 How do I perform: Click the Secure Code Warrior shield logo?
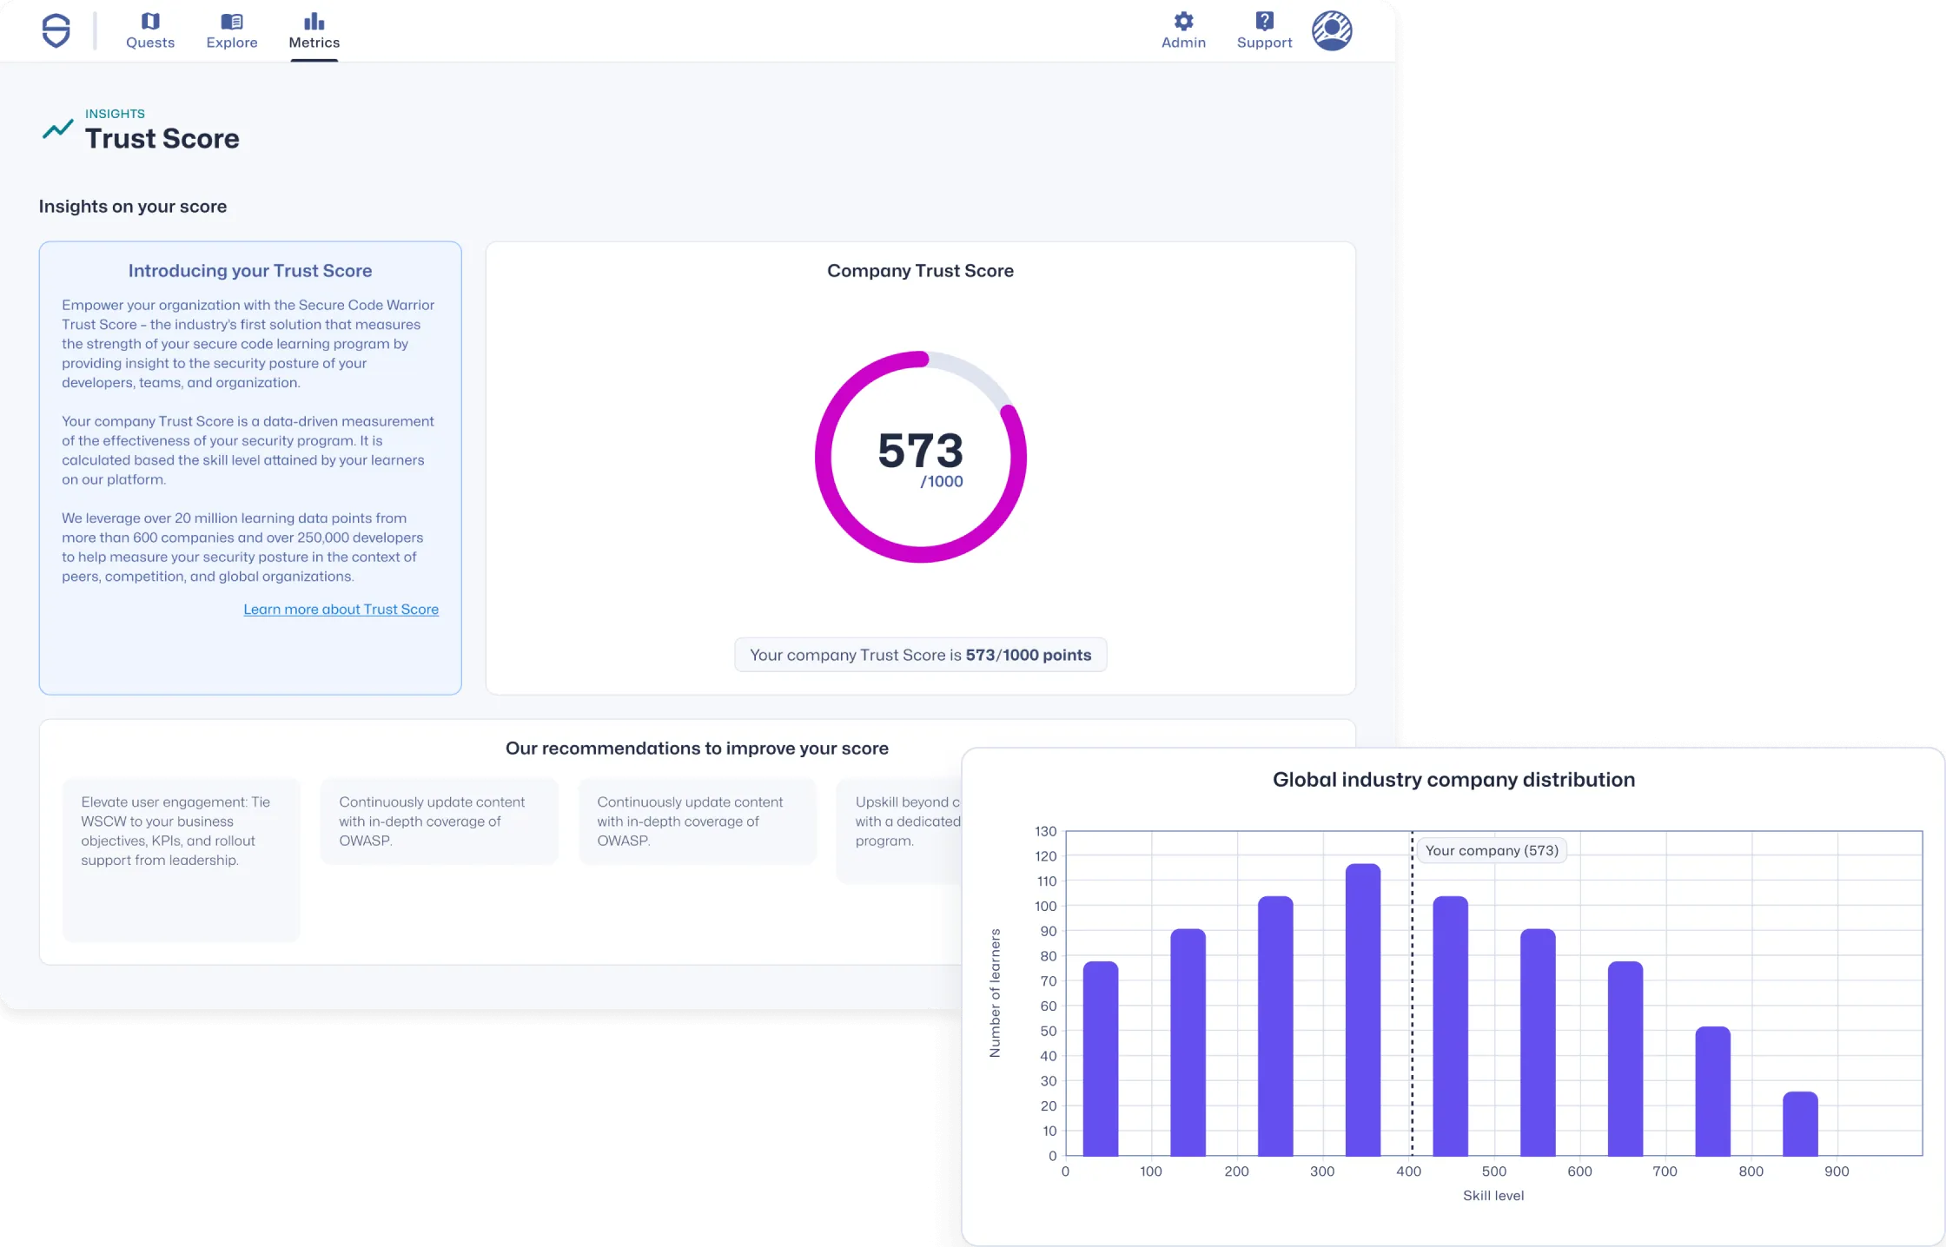point(56,30)
